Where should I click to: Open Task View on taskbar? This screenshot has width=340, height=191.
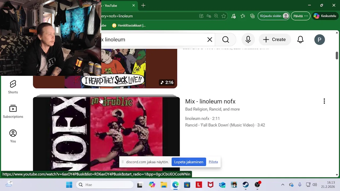(140, 185)
